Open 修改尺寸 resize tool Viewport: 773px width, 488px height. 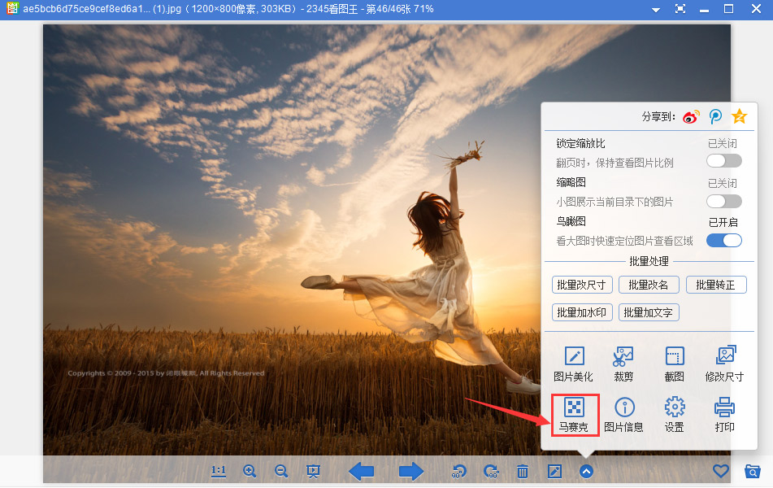pyautogui.click(x=724, y=363)
